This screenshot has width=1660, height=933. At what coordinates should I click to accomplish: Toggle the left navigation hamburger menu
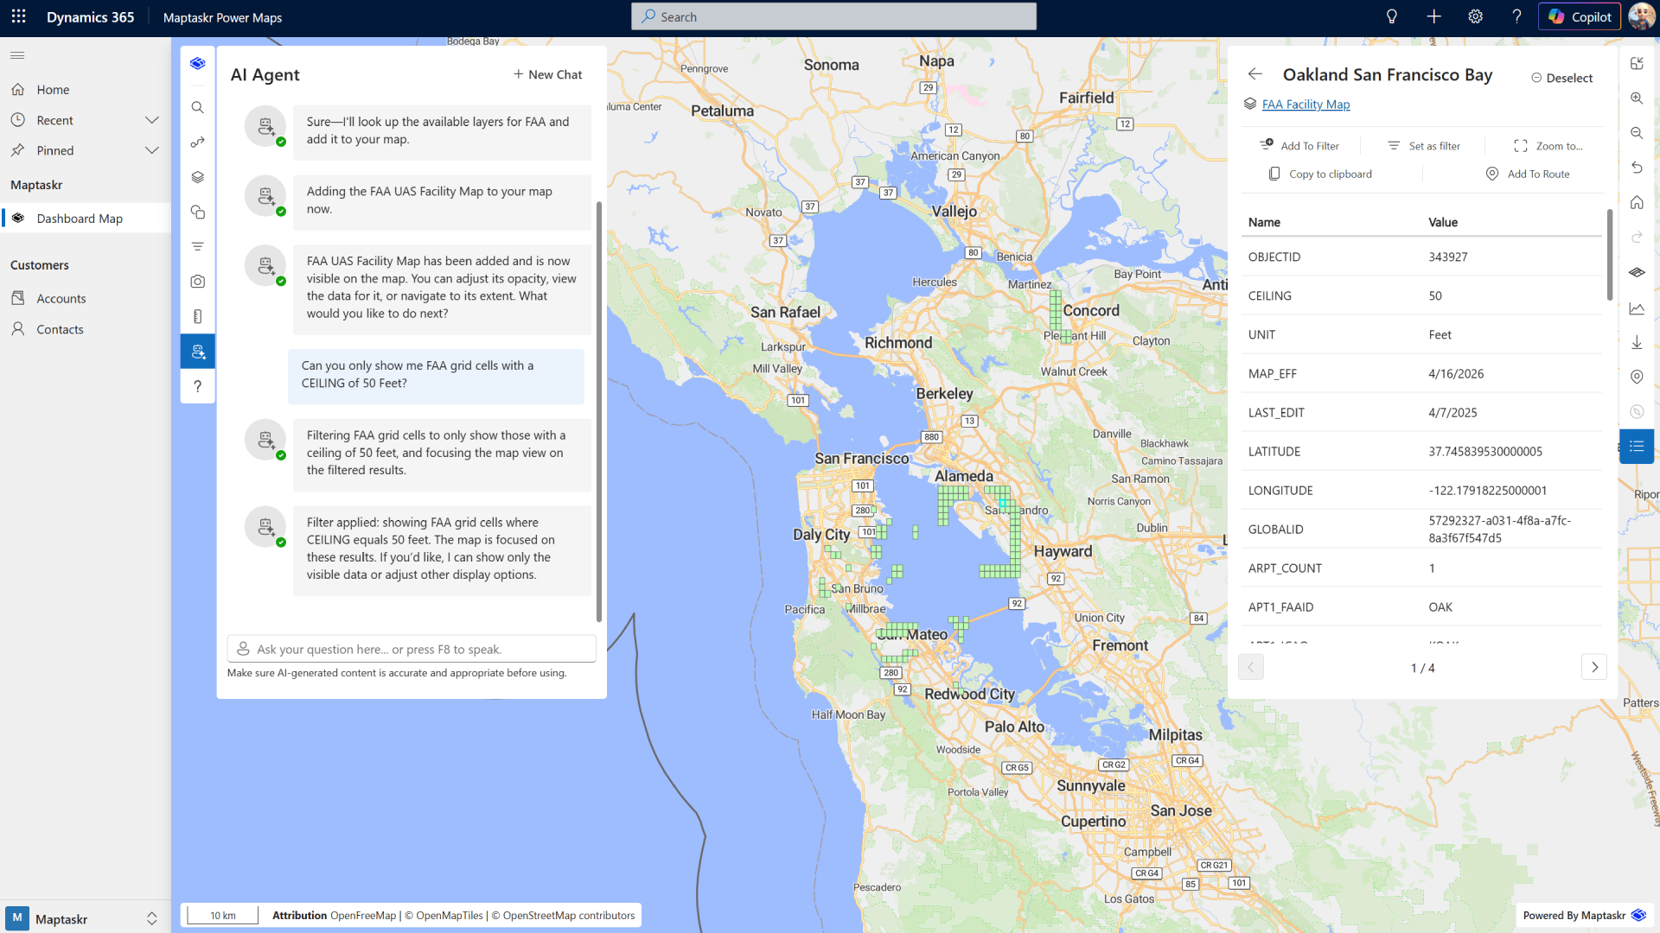17,55
